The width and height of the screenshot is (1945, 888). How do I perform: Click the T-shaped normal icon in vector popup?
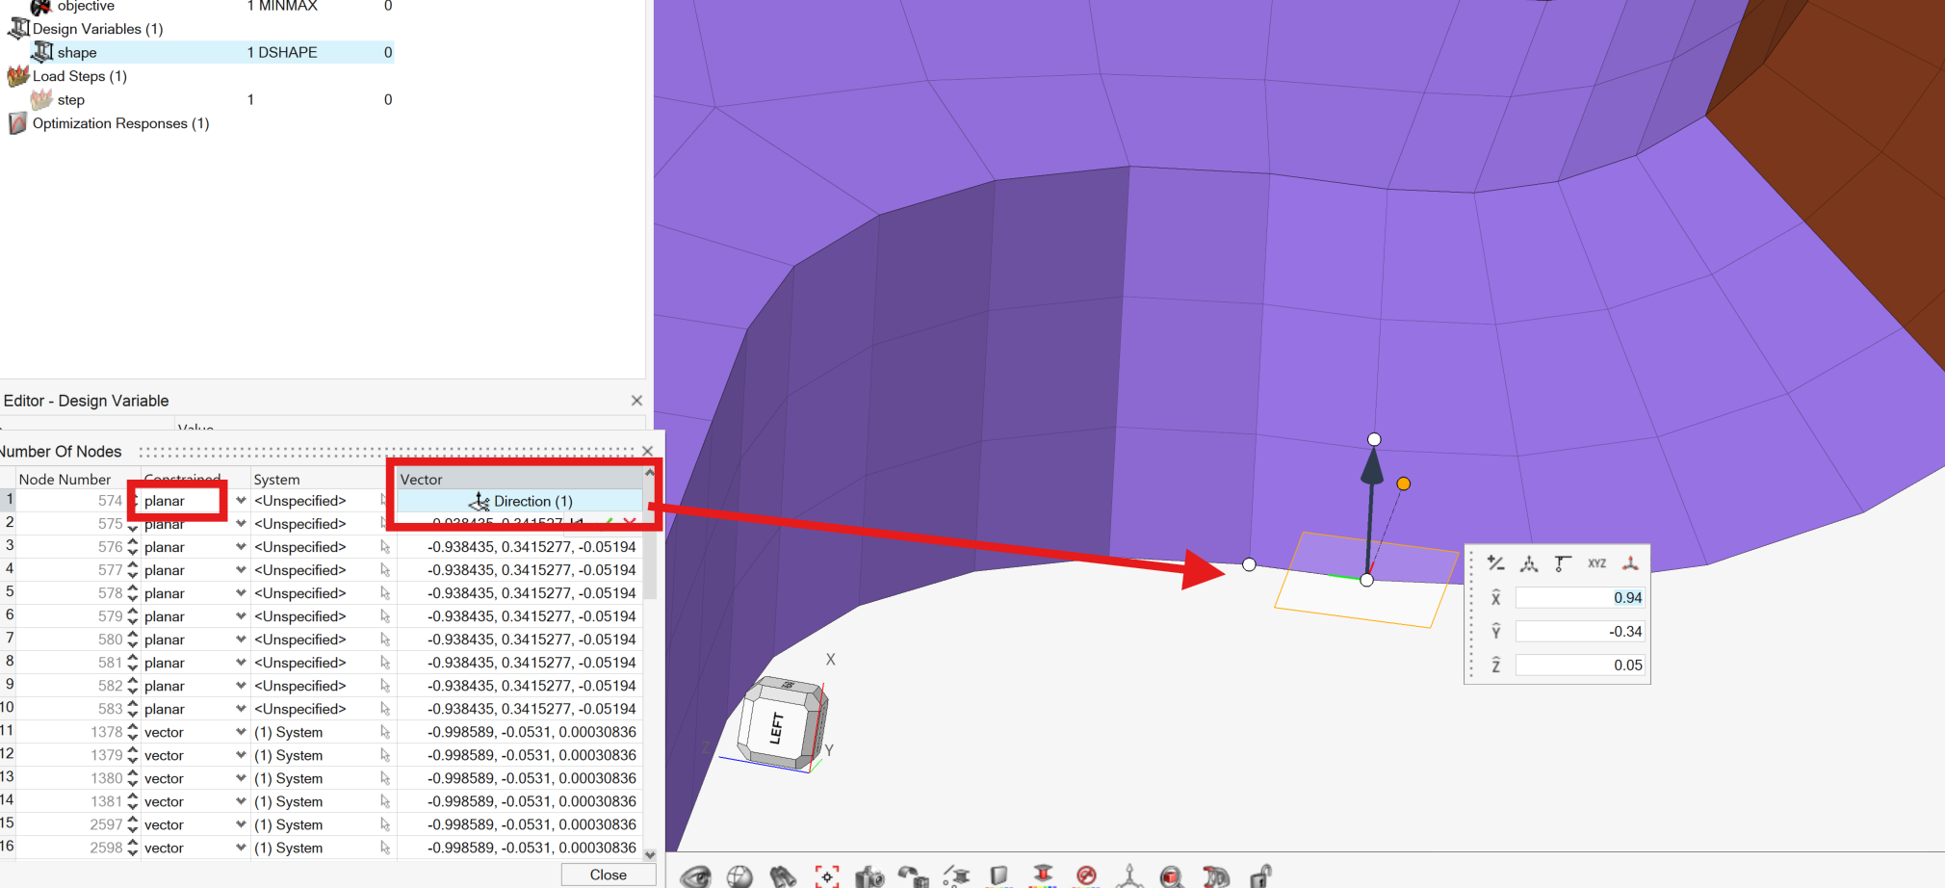pyautogui.click(x=1563, y=563)
